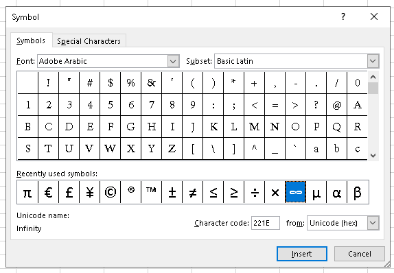Screen dimensions: 394x273
Task: Choose the alpha recent symbol
Action: (337, 192)
